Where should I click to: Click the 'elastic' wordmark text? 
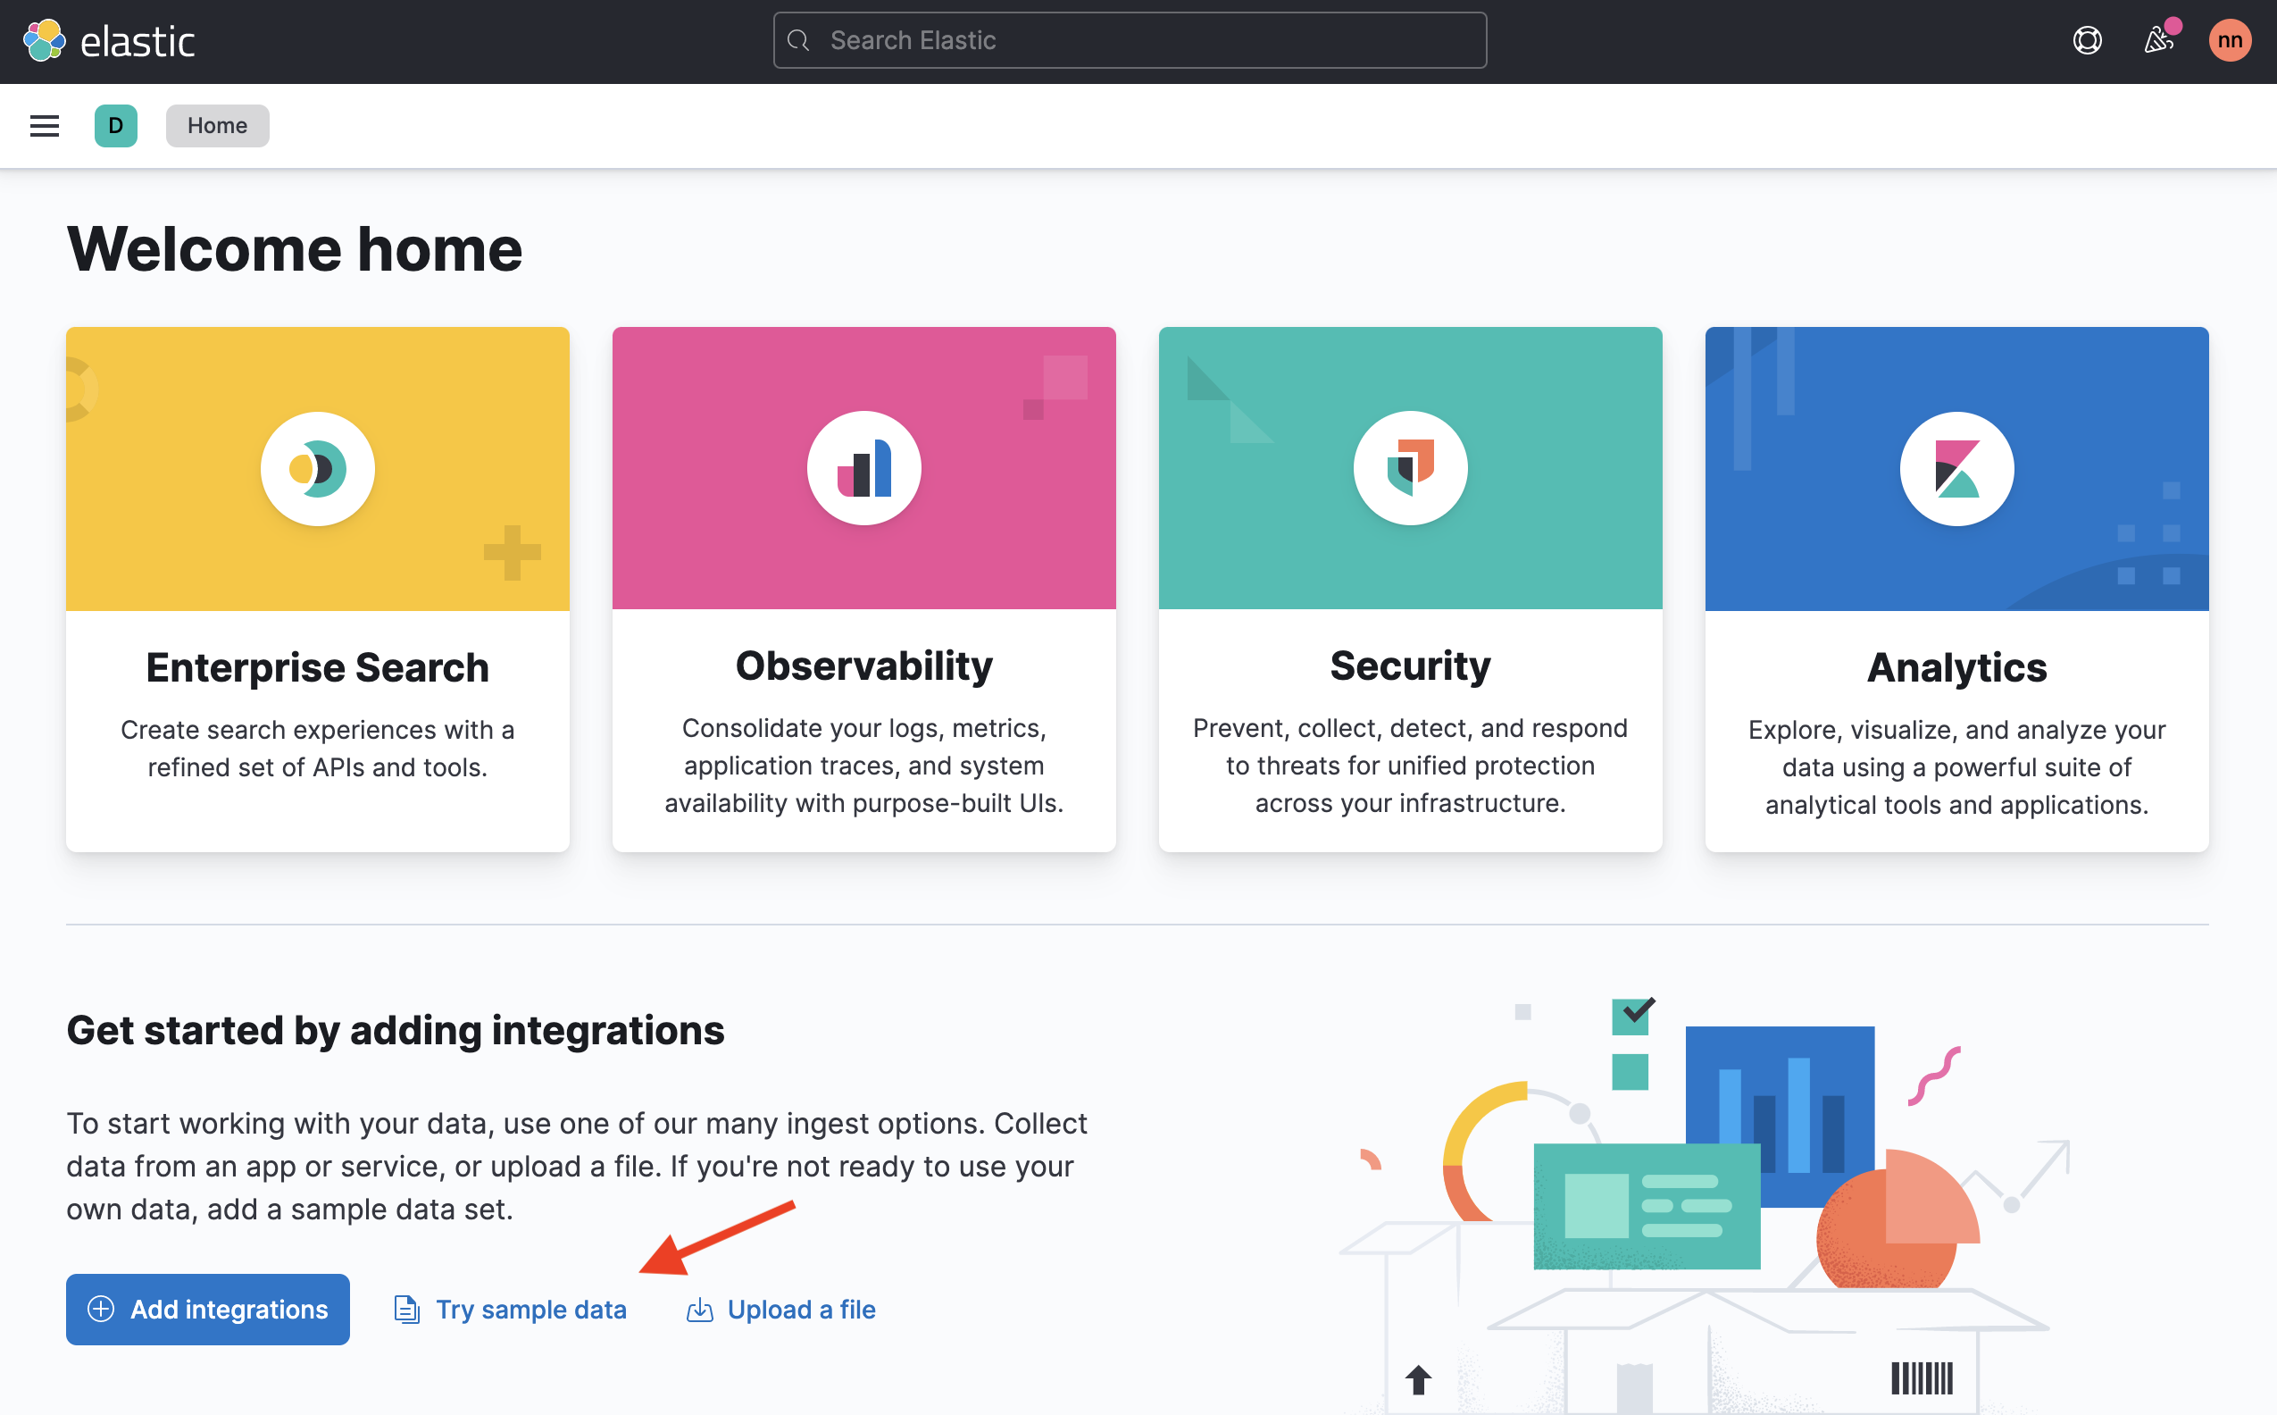coord(138,42)
